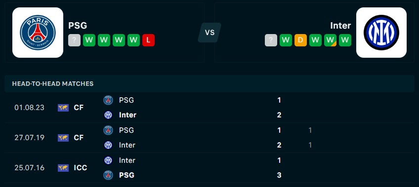419x187 pixels.
Task: Click the bold Inter winner name in 01.08.23 match
Action: (128, 115)
